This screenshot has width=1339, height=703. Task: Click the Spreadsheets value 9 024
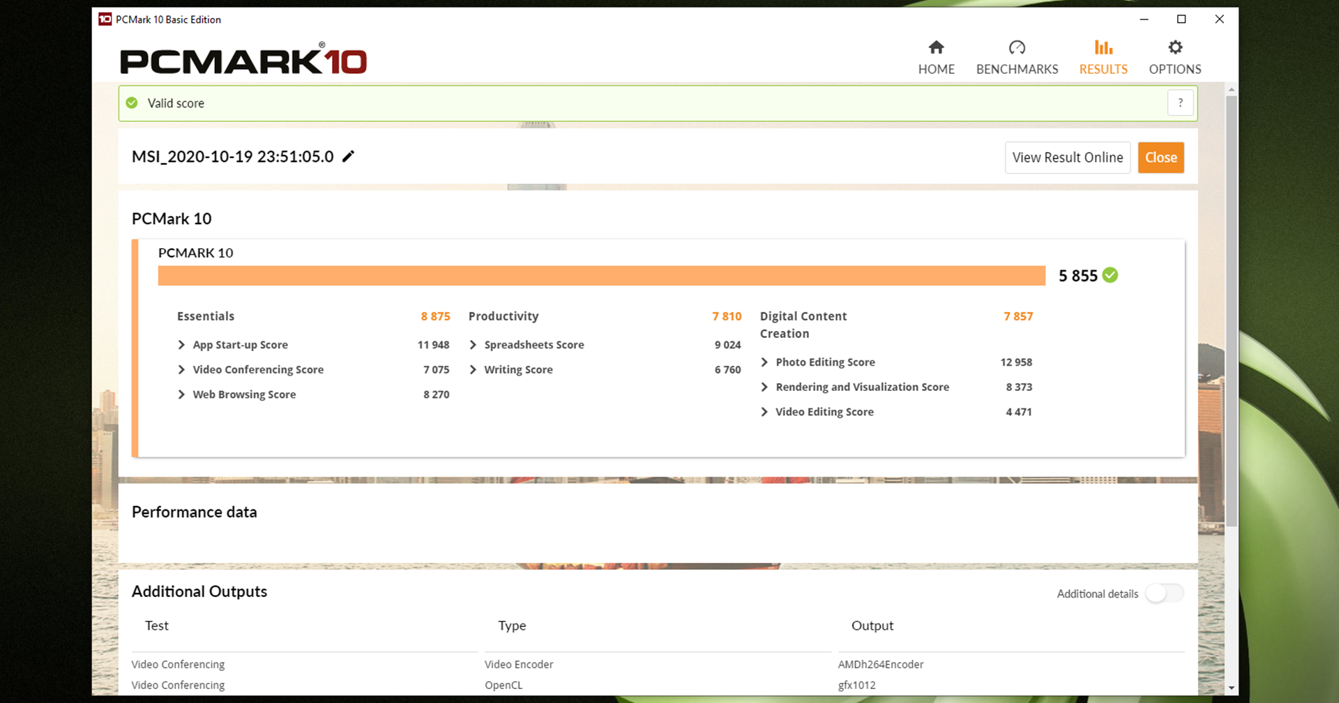[x=727, y=345]
